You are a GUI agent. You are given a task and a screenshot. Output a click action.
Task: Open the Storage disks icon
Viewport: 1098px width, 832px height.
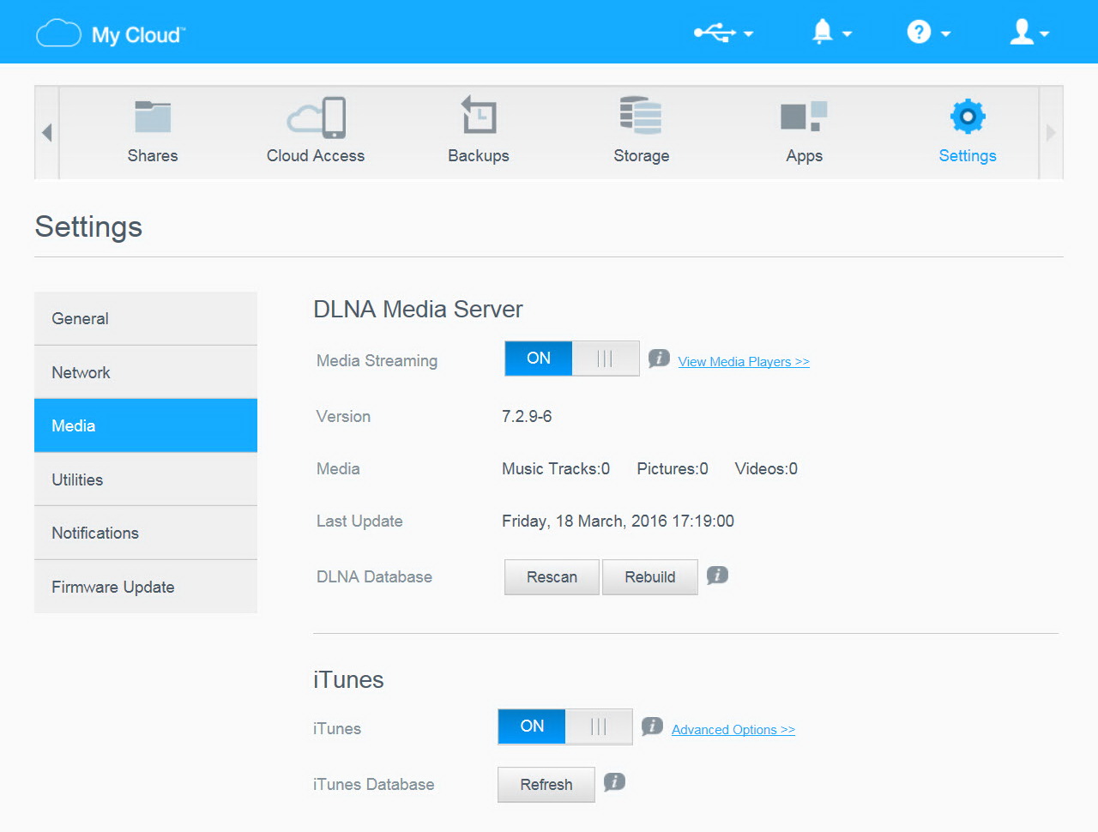pyautogui.click(x=641, y=116)
